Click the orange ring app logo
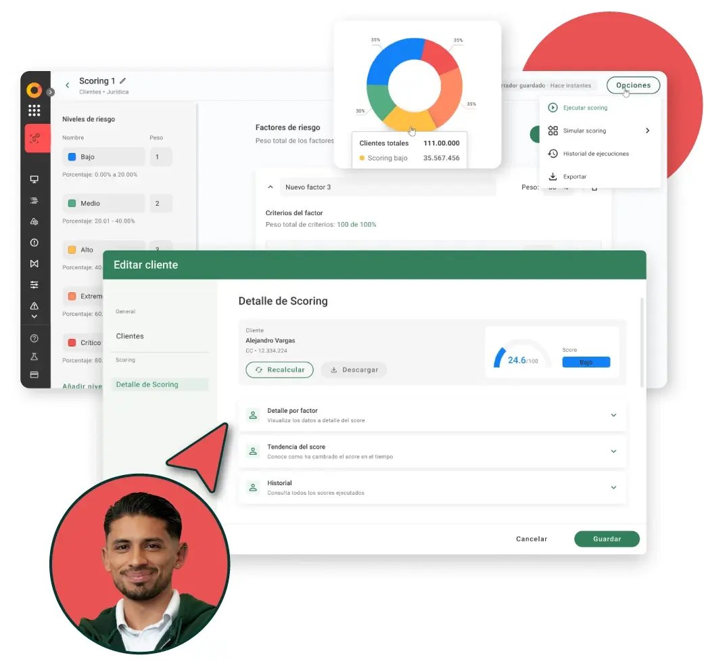Screen dimensions: 706x672 tap(34, 90)
